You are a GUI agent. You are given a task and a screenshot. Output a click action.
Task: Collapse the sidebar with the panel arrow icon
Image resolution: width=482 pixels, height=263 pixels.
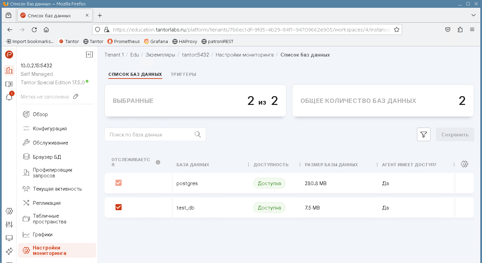point(89,54)
